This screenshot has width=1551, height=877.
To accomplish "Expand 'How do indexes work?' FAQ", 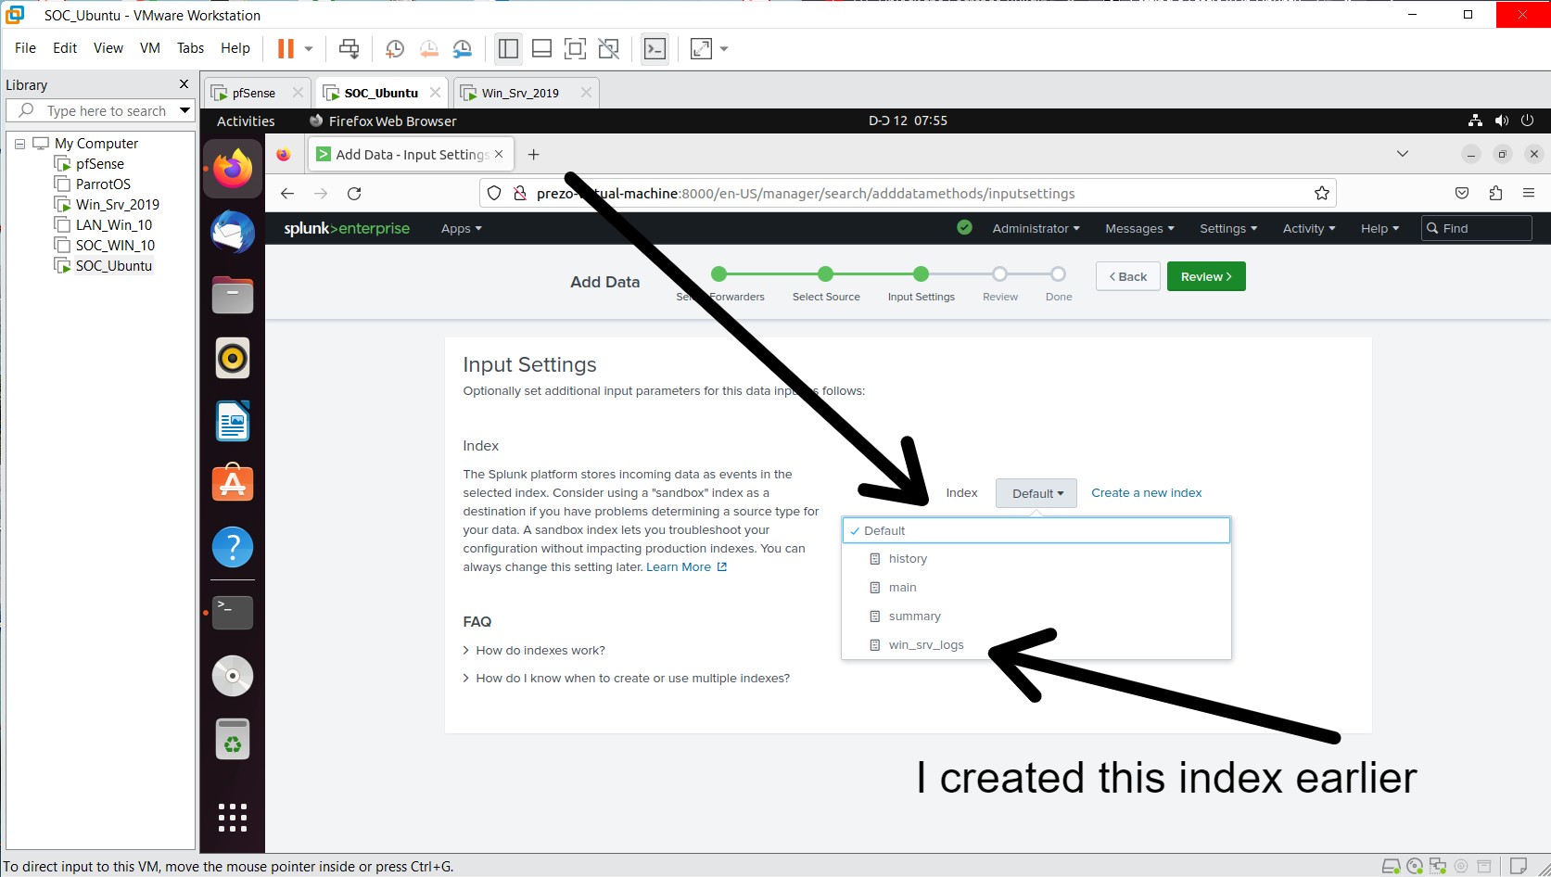I will tap(534, 650).
